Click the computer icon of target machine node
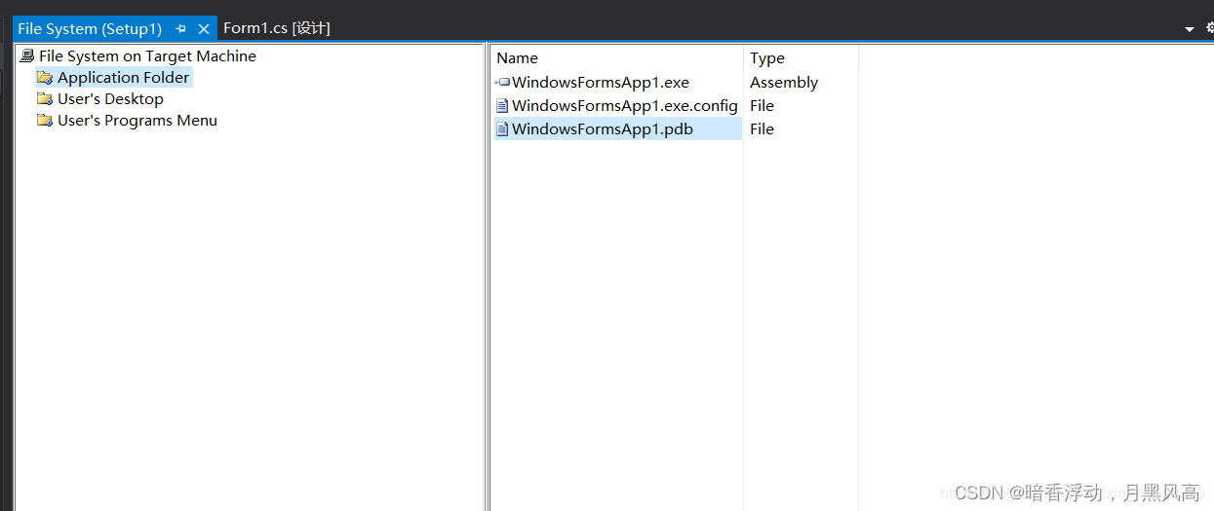Screen dimensions: 1214x511 27,56
